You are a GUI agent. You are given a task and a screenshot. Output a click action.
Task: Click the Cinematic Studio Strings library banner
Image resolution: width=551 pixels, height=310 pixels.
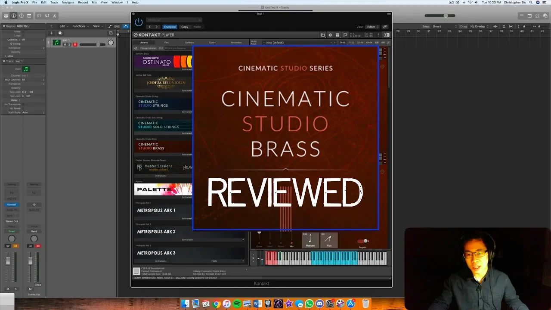163,104
